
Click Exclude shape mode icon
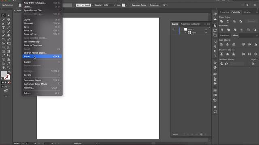pyautogui.click(x=241, y=21)
